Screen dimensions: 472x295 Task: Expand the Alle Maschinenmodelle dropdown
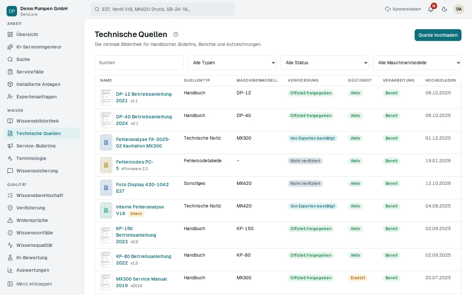click(417, 63)
